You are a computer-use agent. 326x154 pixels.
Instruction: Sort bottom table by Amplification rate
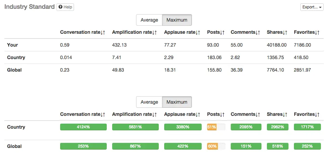[x=134, y=114]
